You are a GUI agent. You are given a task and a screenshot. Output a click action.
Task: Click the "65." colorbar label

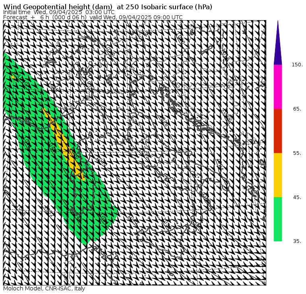[297, 109]
